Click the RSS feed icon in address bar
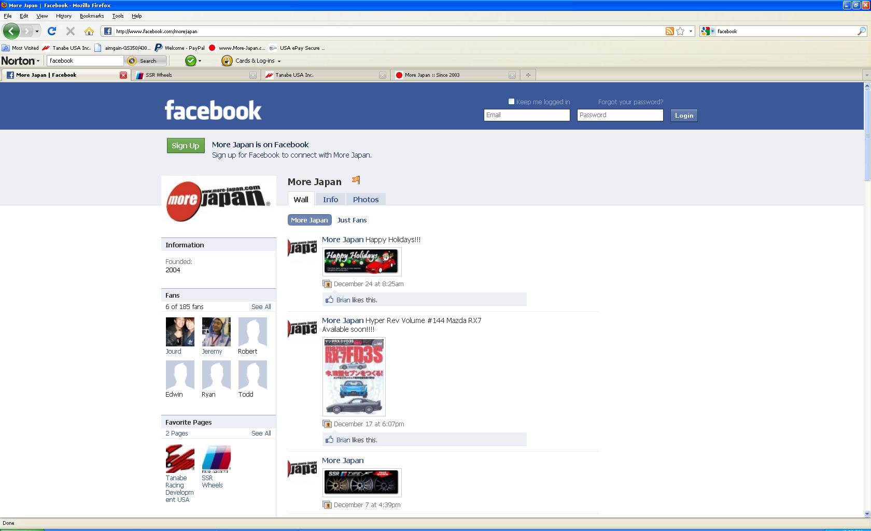871x531 pixels. 669,31
